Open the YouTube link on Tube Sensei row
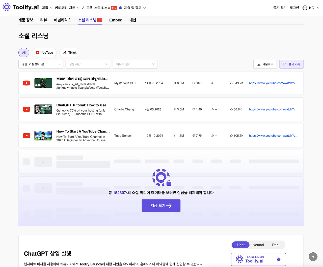 273,136
